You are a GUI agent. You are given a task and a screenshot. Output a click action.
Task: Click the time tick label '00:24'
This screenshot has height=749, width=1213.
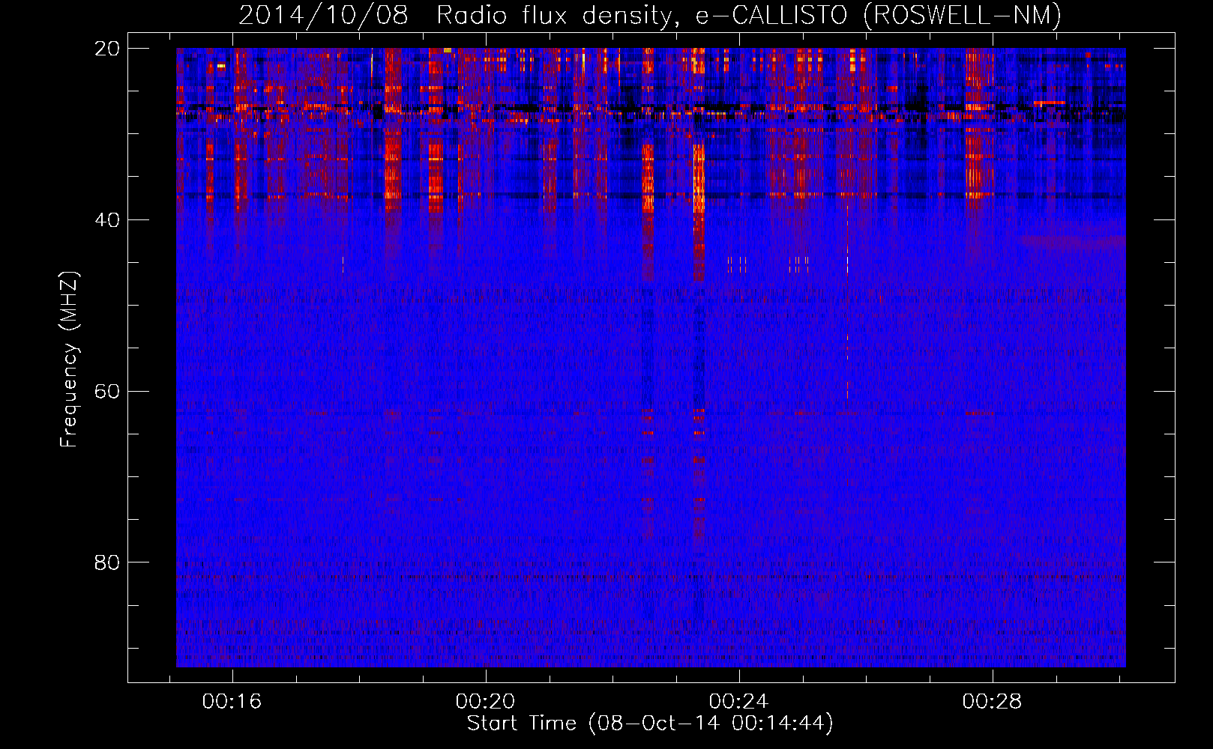(738, 701)
